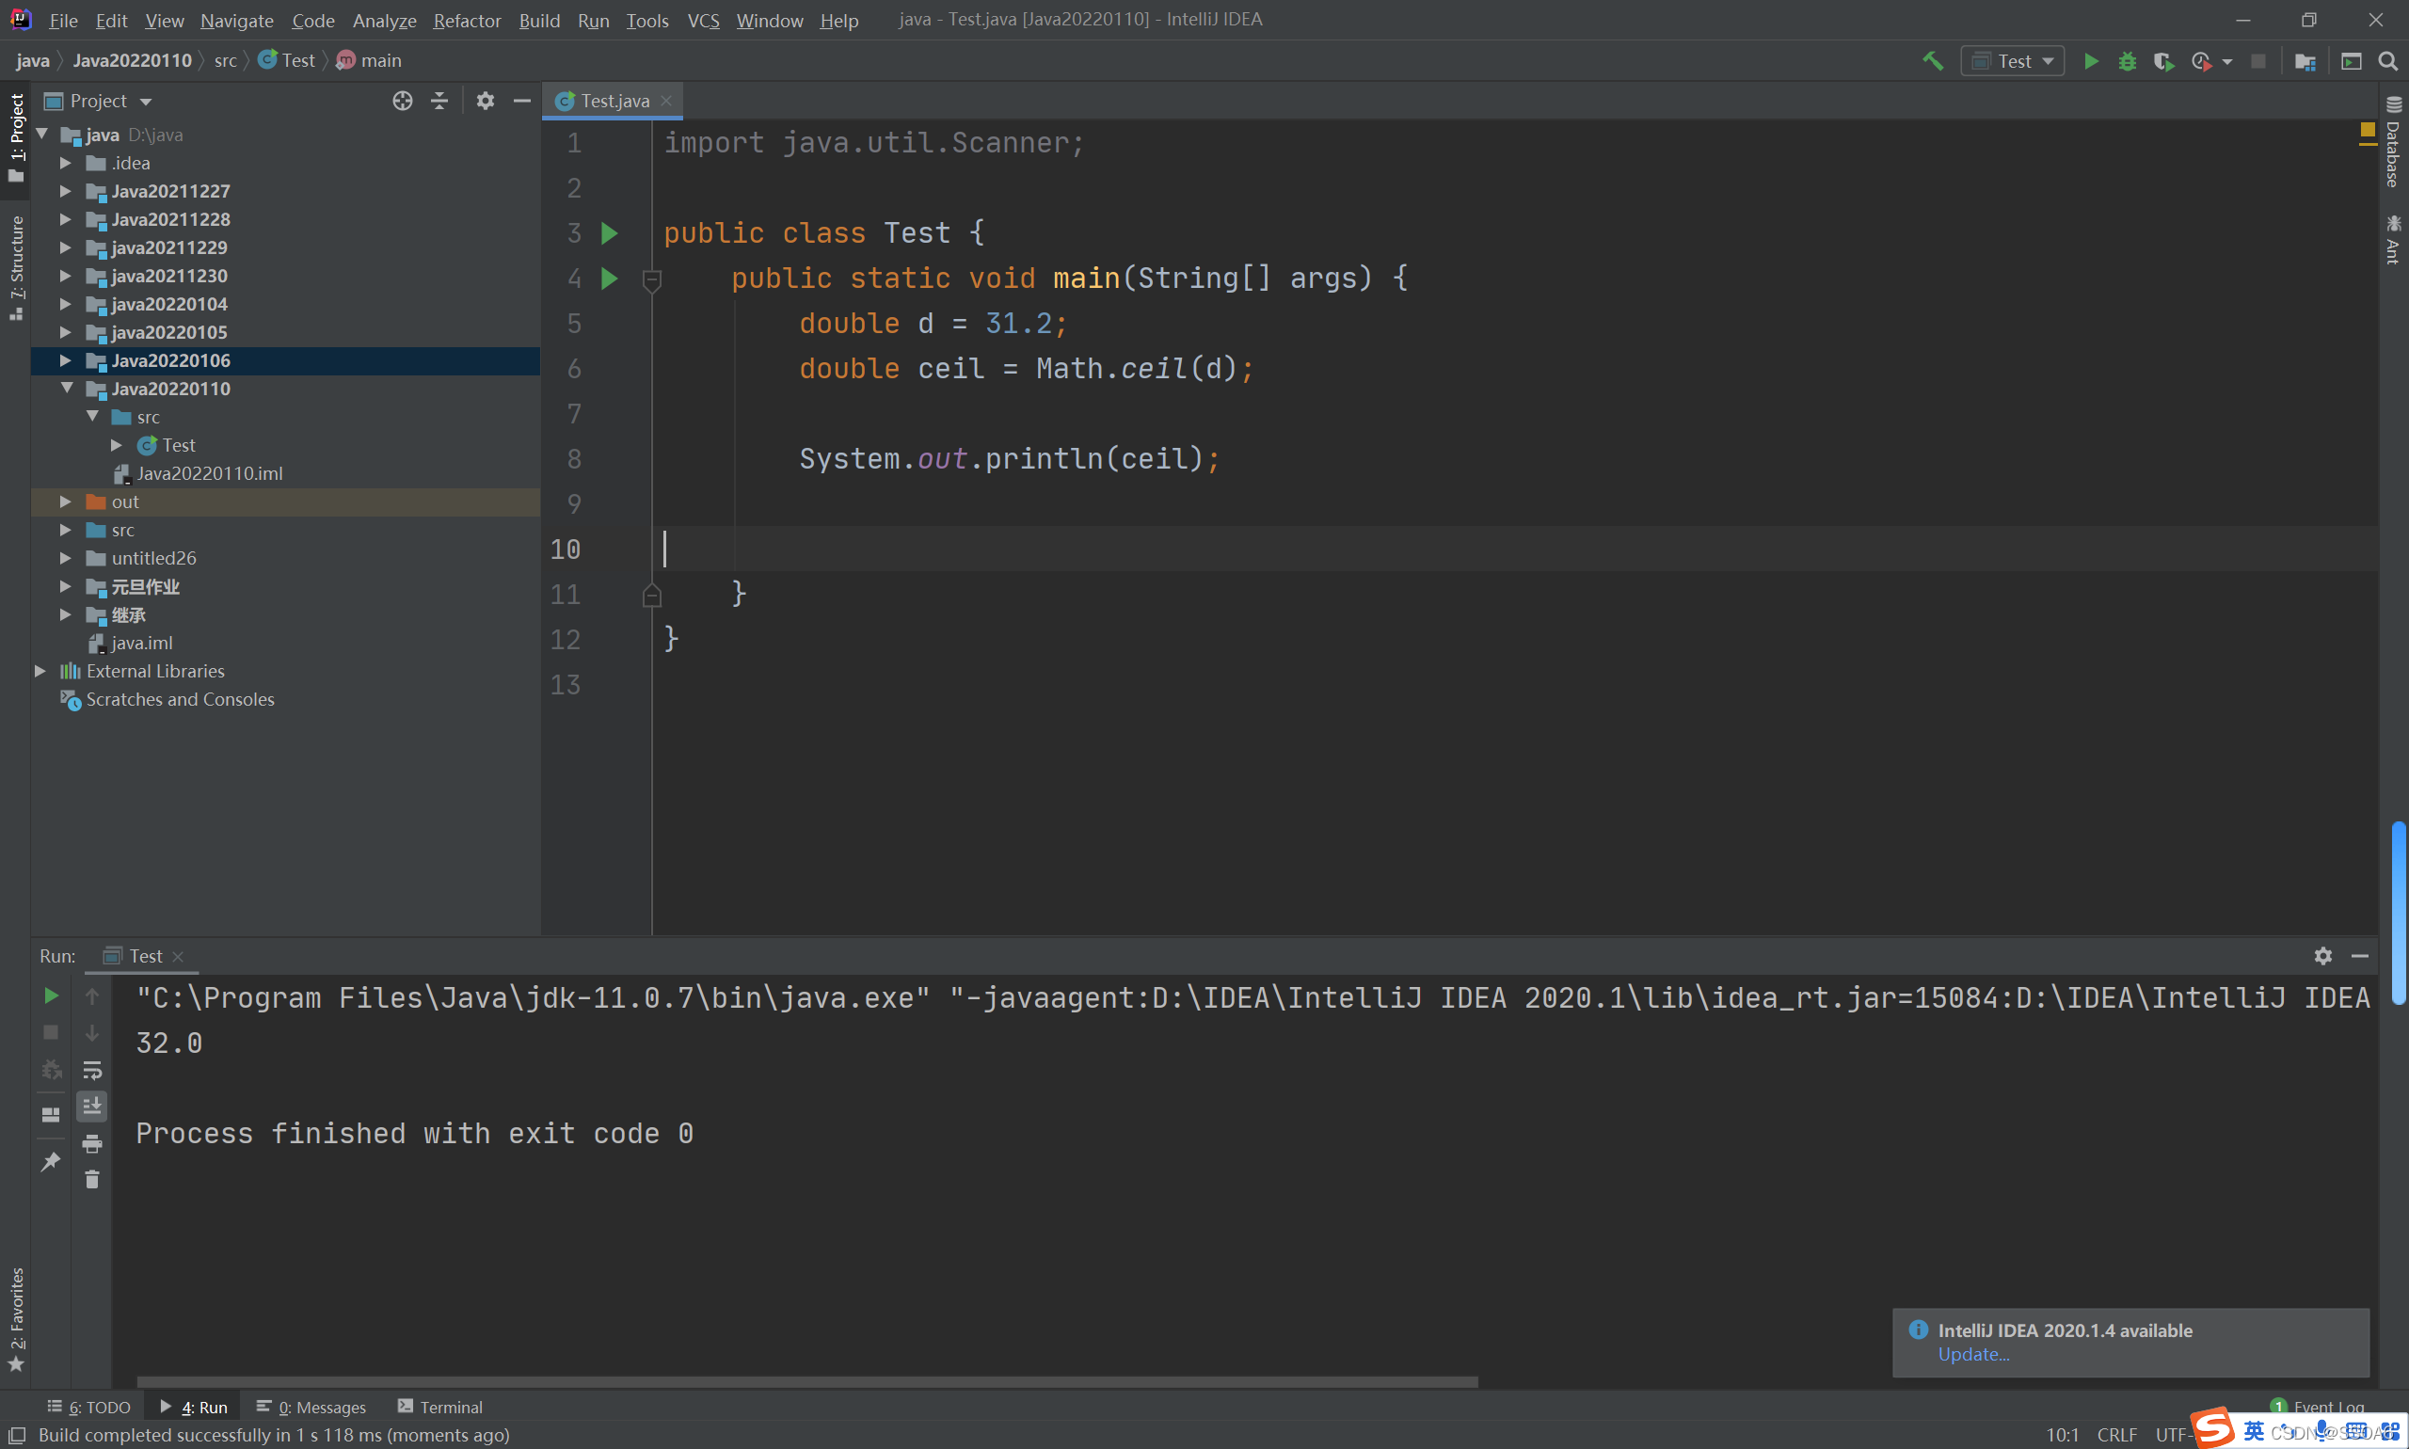
Task: Hide the Project tool window
Action: (522, 101)
